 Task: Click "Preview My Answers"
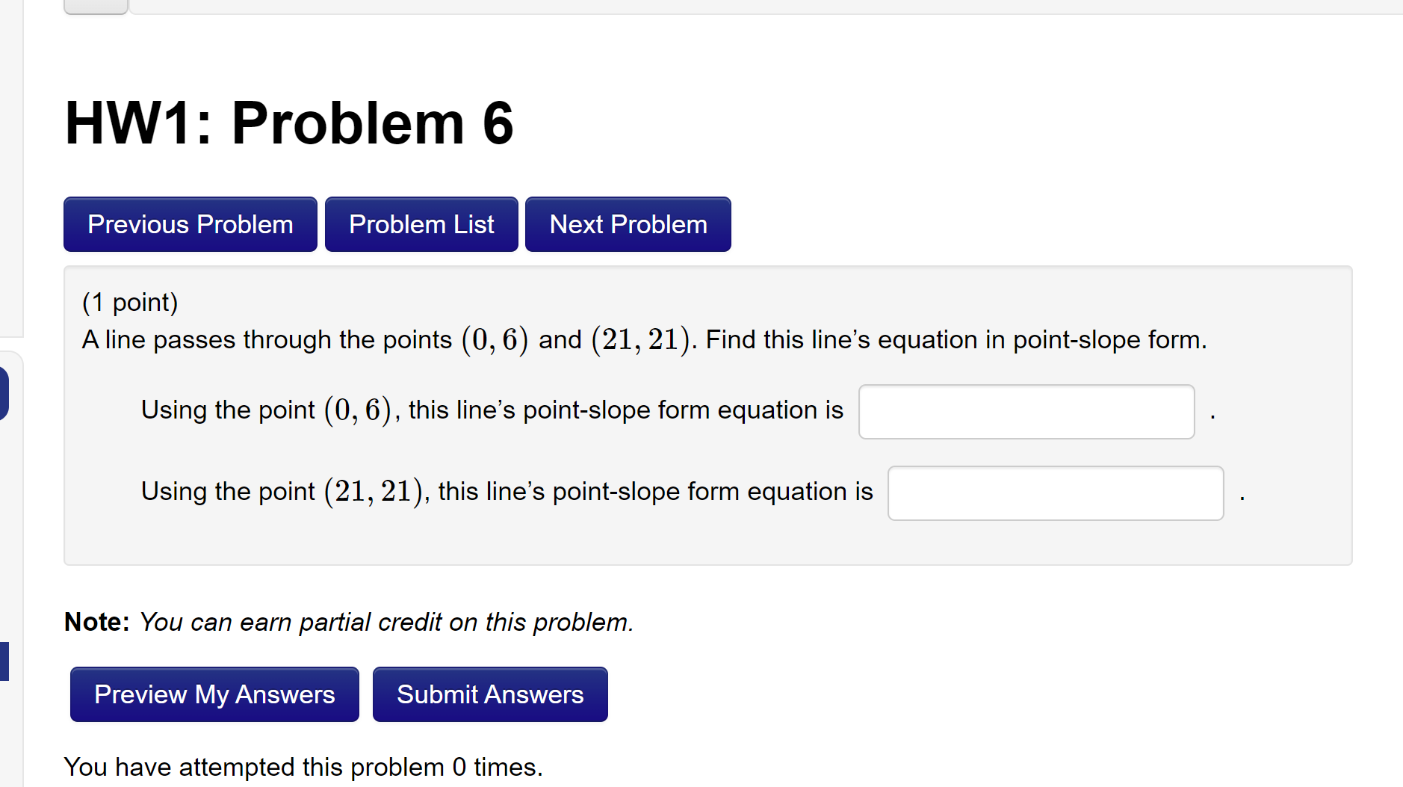point(214,694)
